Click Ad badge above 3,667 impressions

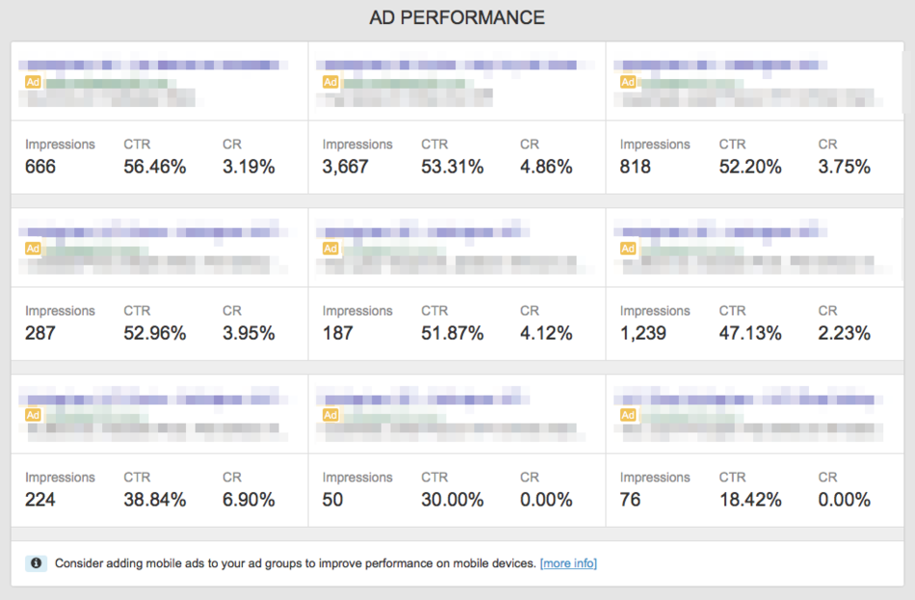(x=330, y=83)
